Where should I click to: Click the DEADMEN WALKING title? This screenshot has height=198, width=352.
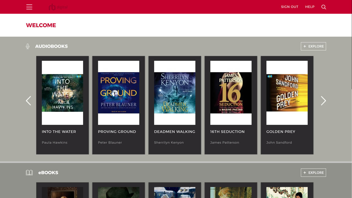pyautogui.click(x=175, y=132)
